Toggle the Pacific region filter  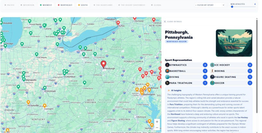point(9,5)
